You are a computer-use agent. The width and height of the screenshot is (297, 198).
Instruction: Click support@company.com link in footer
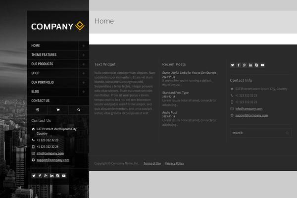point(251,115)
